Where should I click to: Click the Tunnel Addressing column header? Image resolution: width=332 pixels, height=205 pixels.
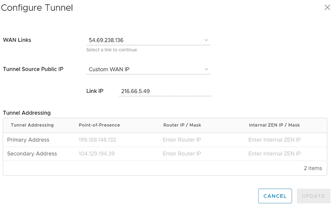[32, 125]
